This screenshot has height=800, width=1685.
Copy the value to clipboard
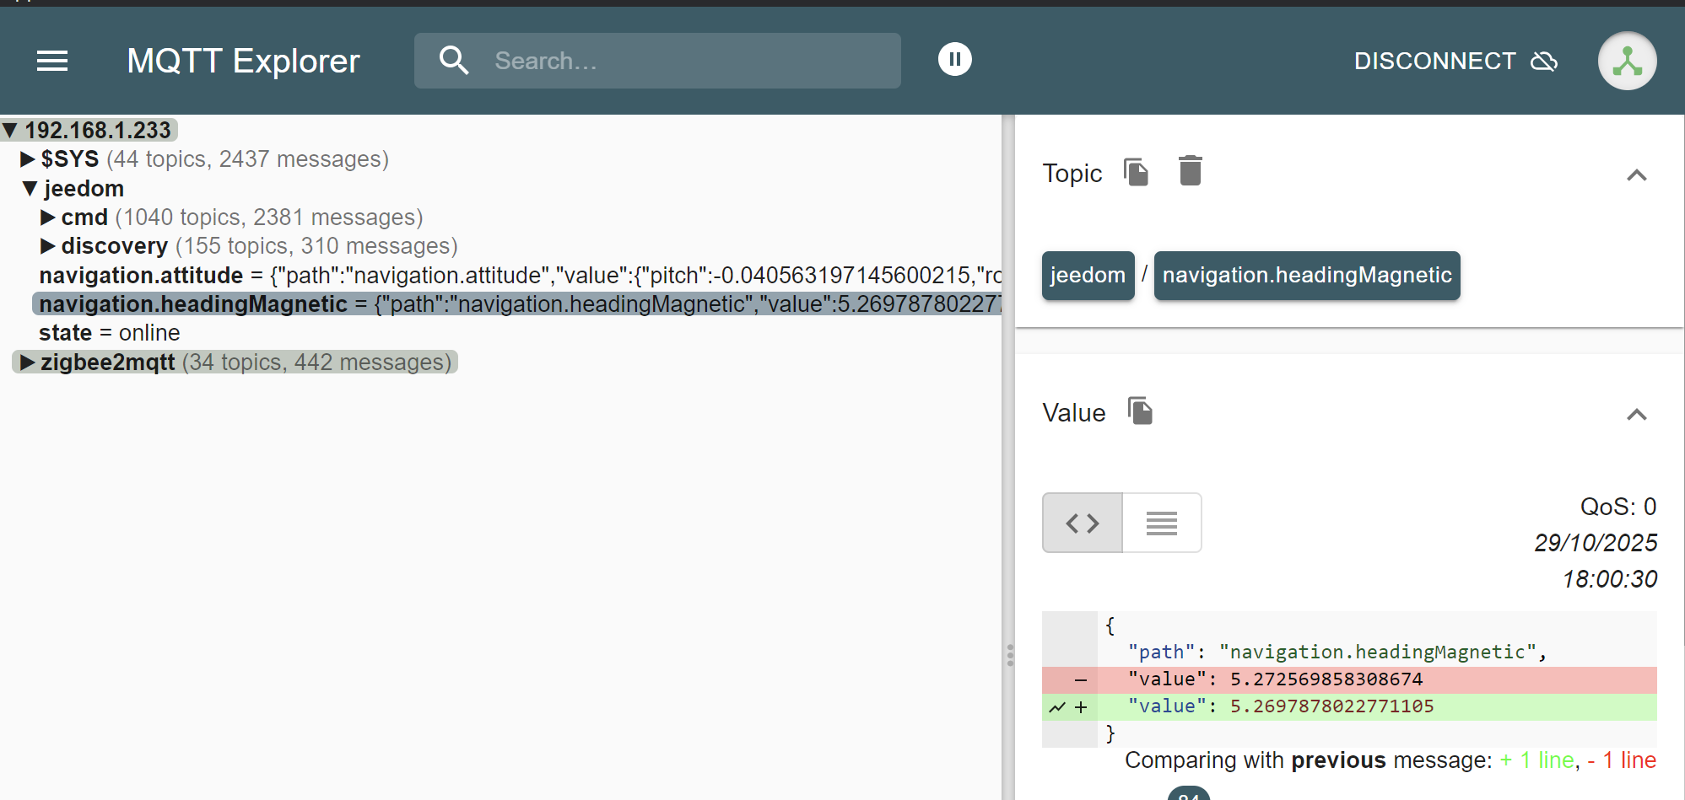click(1141, 411)
